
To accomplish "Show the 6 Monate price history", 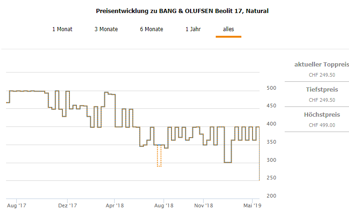I will click(x=151, y=29).
